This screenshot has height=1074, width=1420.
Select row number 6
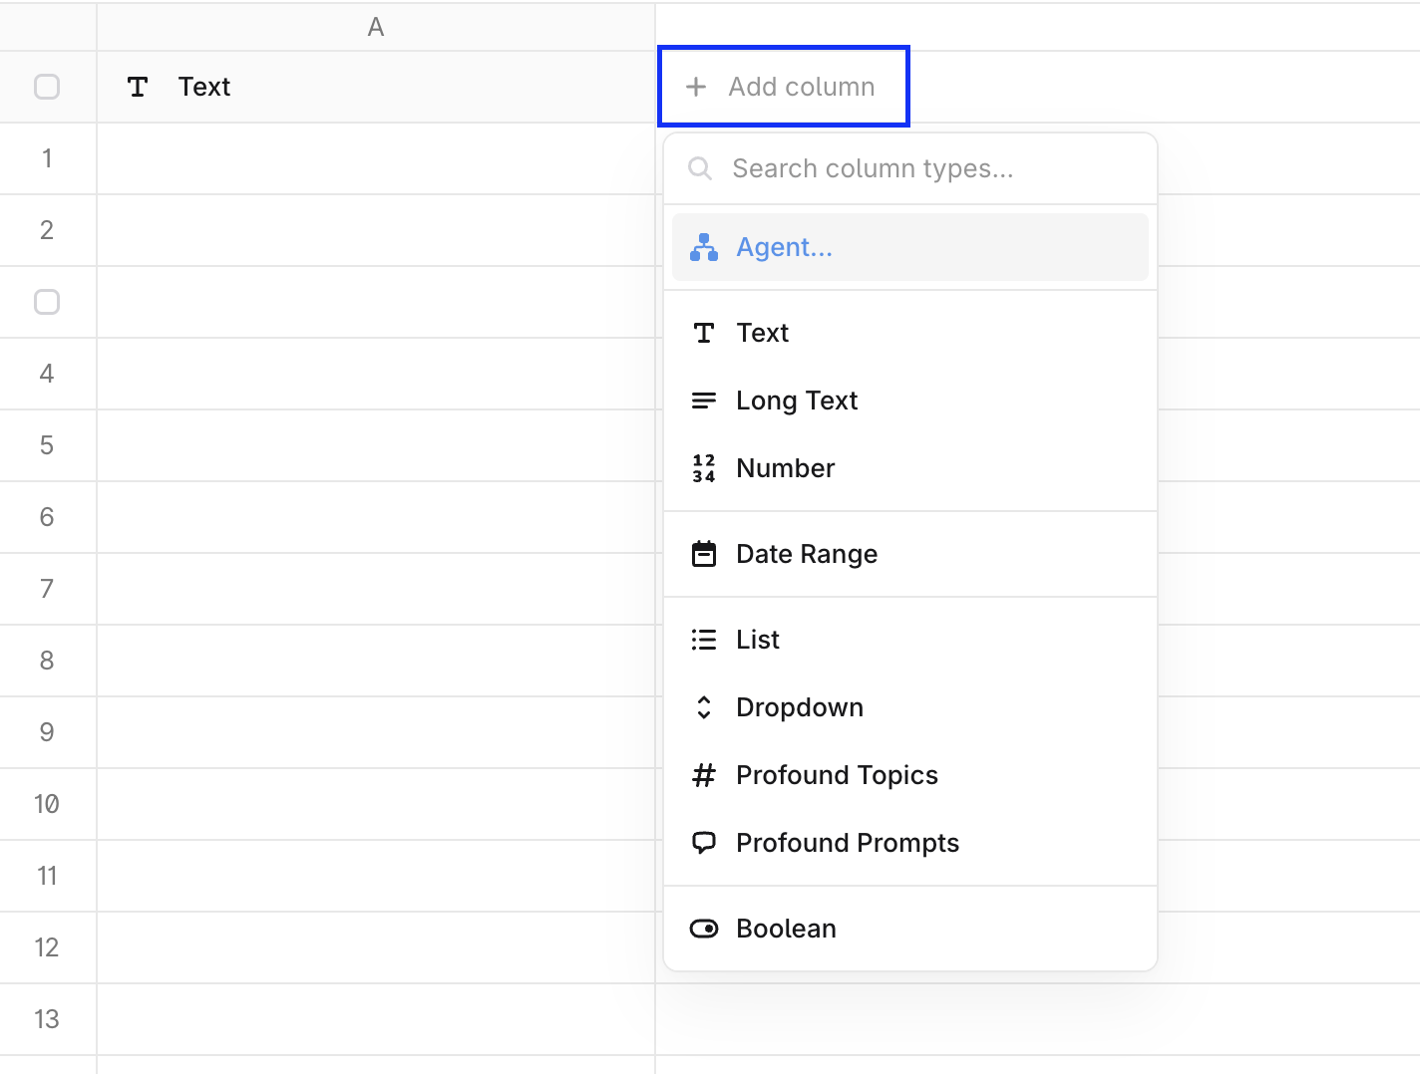coord(47,517)
